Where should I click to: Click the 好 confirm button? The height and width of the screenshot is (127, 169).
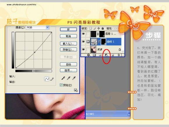coord(68,29)
